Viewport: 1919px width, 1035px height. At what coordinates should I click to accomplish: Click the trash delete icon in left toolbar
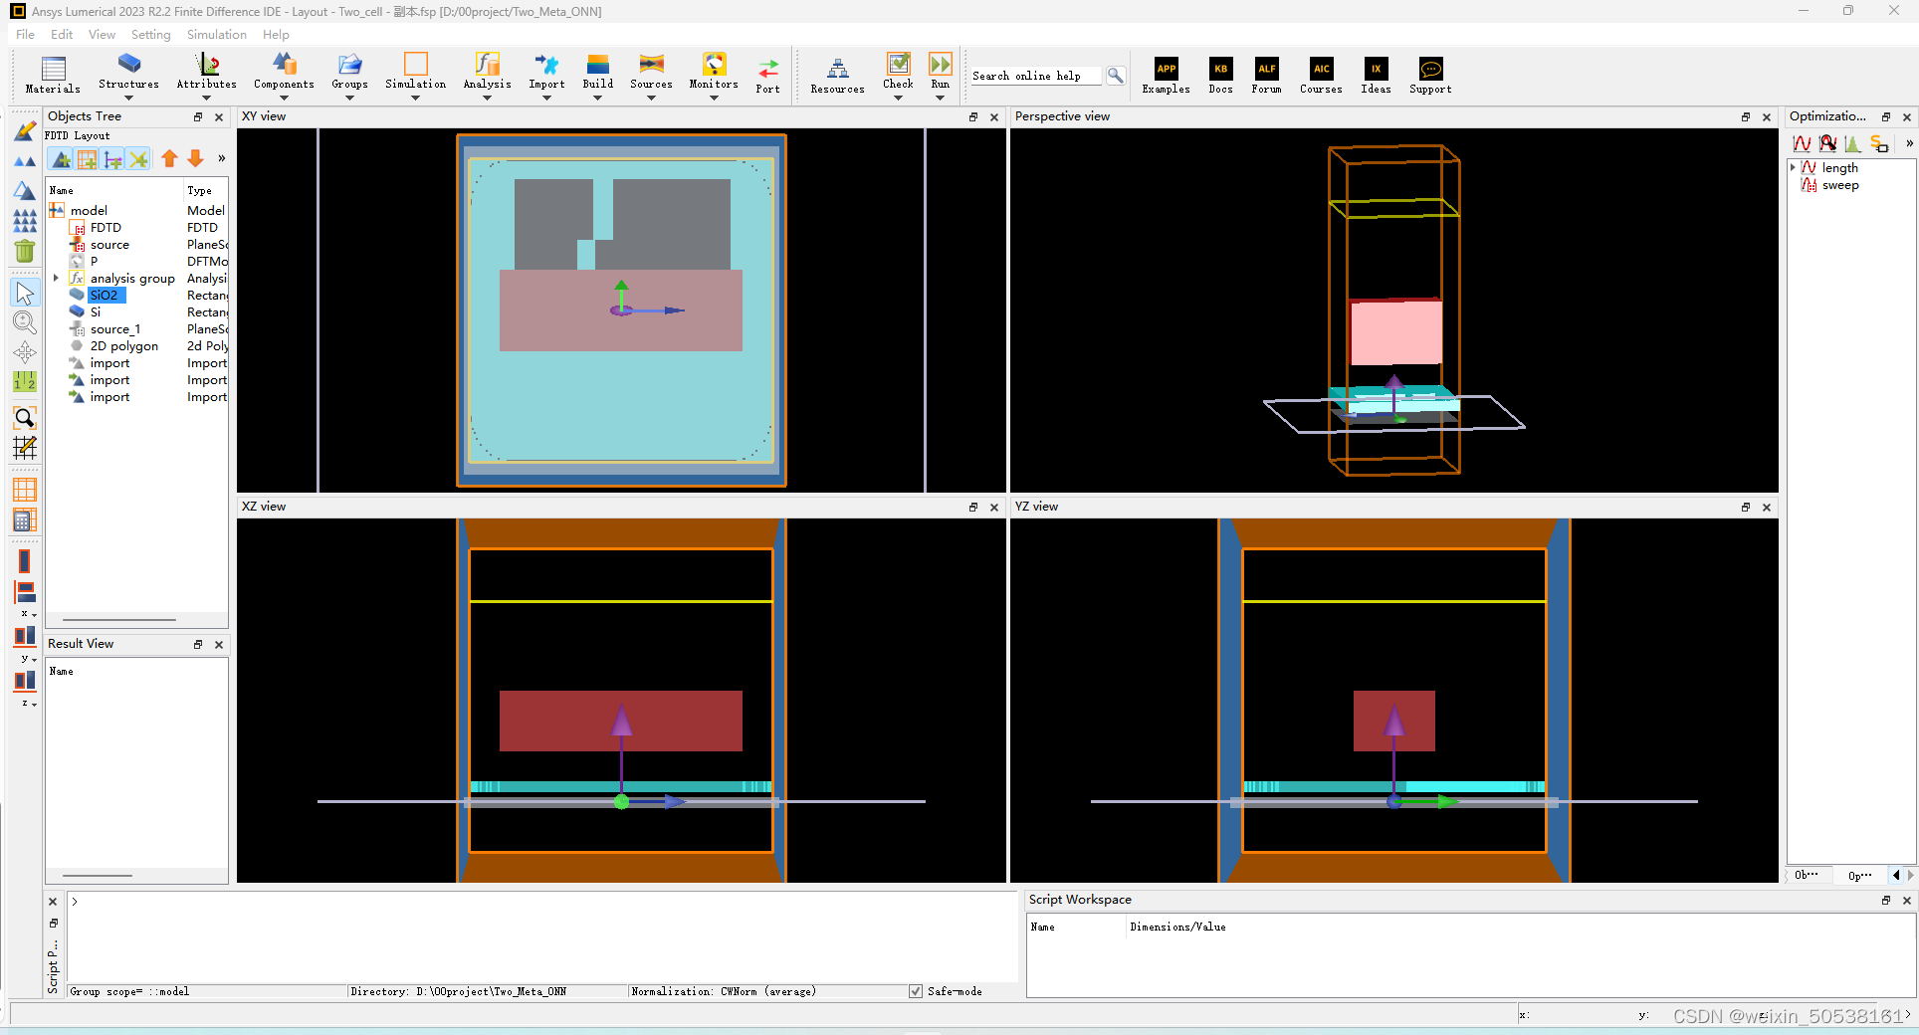click(x=24, y=252)
